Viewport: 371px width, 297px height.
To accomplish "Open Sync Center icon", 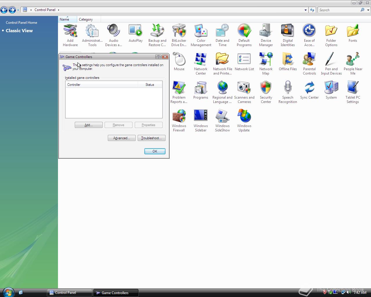I will (x=309, y=90).
